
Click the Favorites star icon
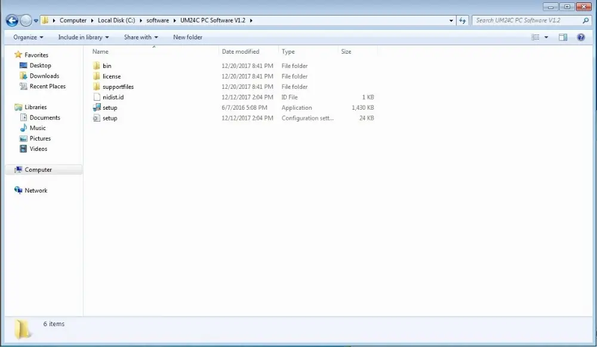[x=18, y=55]
